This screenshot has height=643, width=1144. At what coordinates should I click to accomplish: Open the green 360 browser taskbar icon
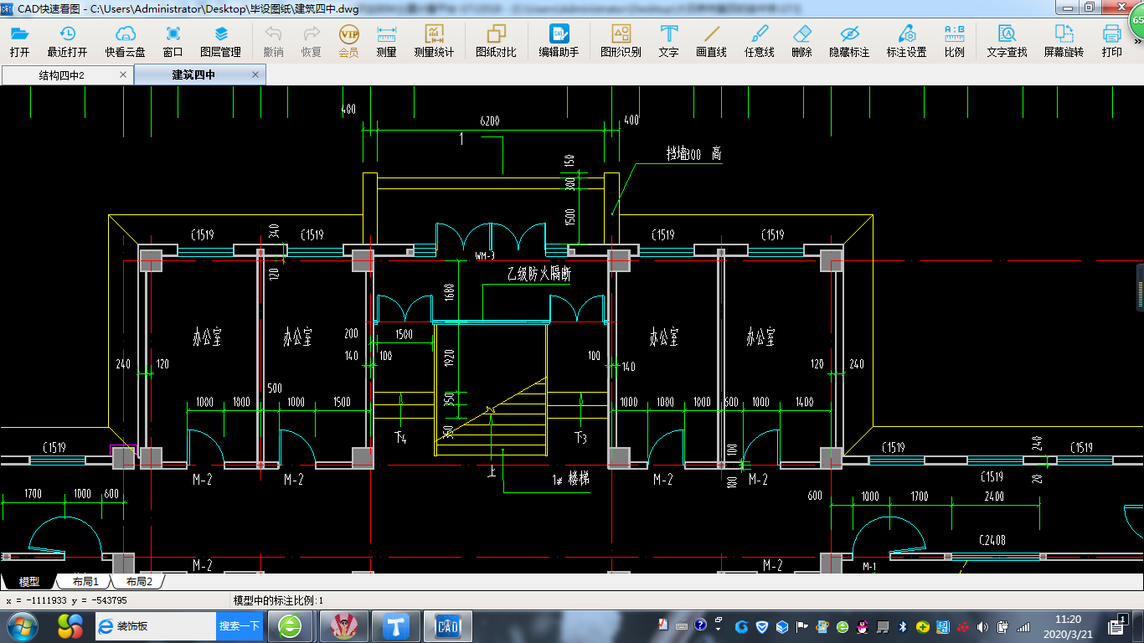point(291,625)
